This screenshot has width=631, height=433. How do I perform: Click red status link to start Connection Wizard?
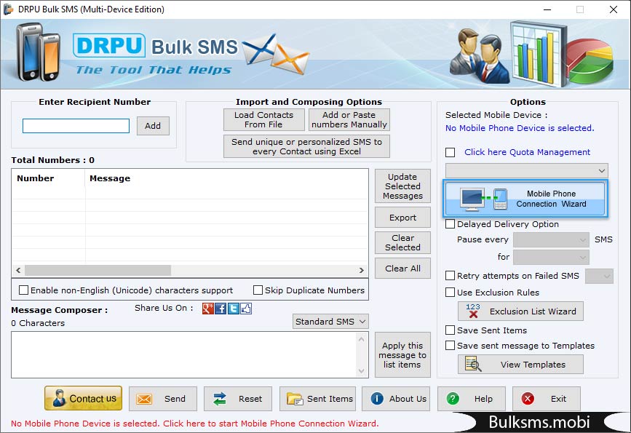coord(195,424)
